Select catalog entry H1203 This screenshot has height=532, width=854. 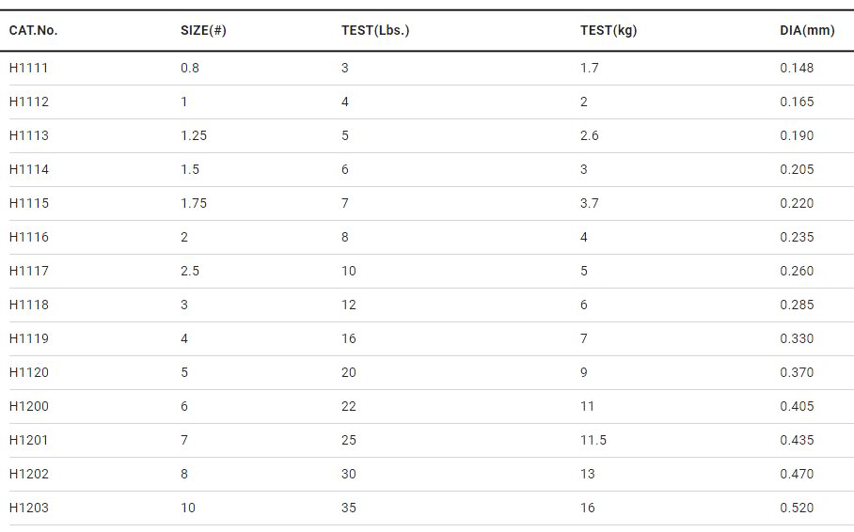29,508
